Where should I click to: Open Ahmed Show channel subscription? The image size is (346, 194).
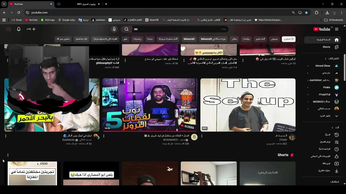point(323,66)
